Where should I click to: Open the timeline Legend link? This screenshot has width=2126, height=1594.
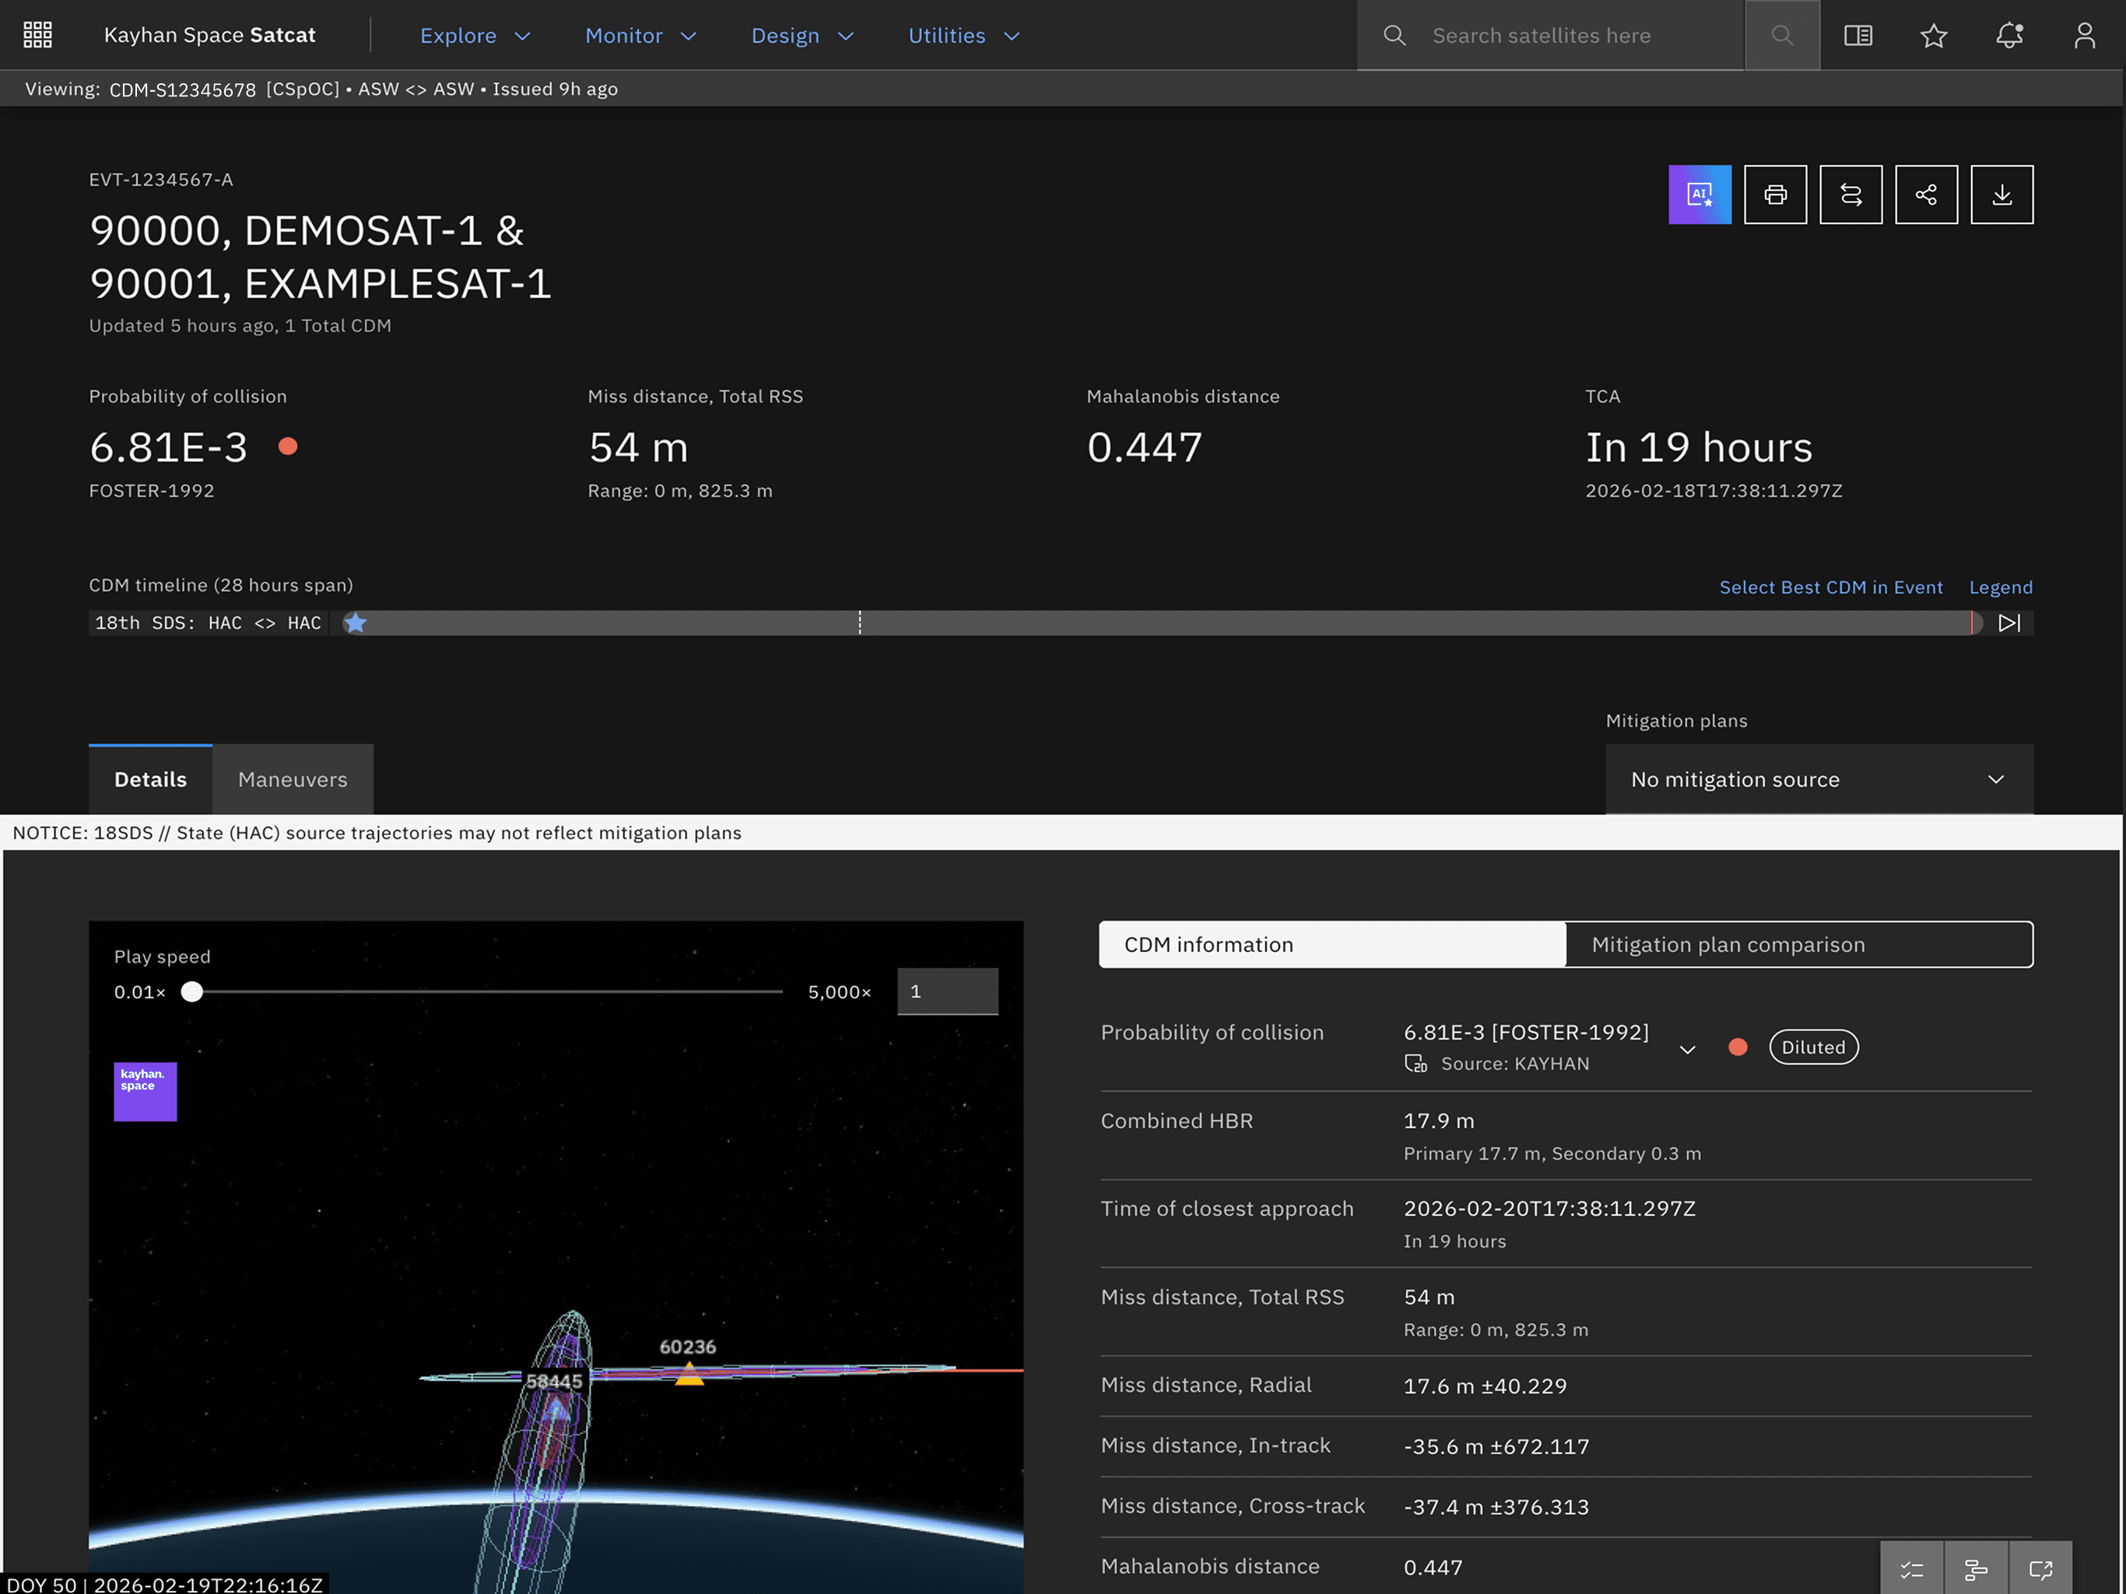(2000, 586)
